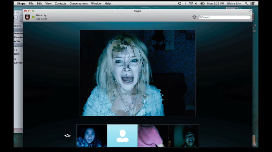Click the switch-view arrows icon beside thumbnails

68,136
